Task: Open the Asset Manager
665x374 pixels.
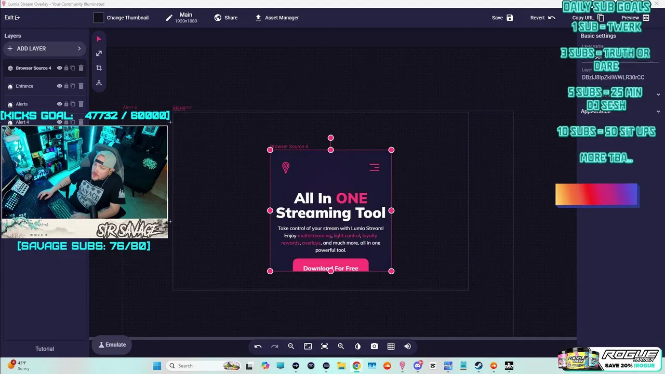Action: pos(276,18)
